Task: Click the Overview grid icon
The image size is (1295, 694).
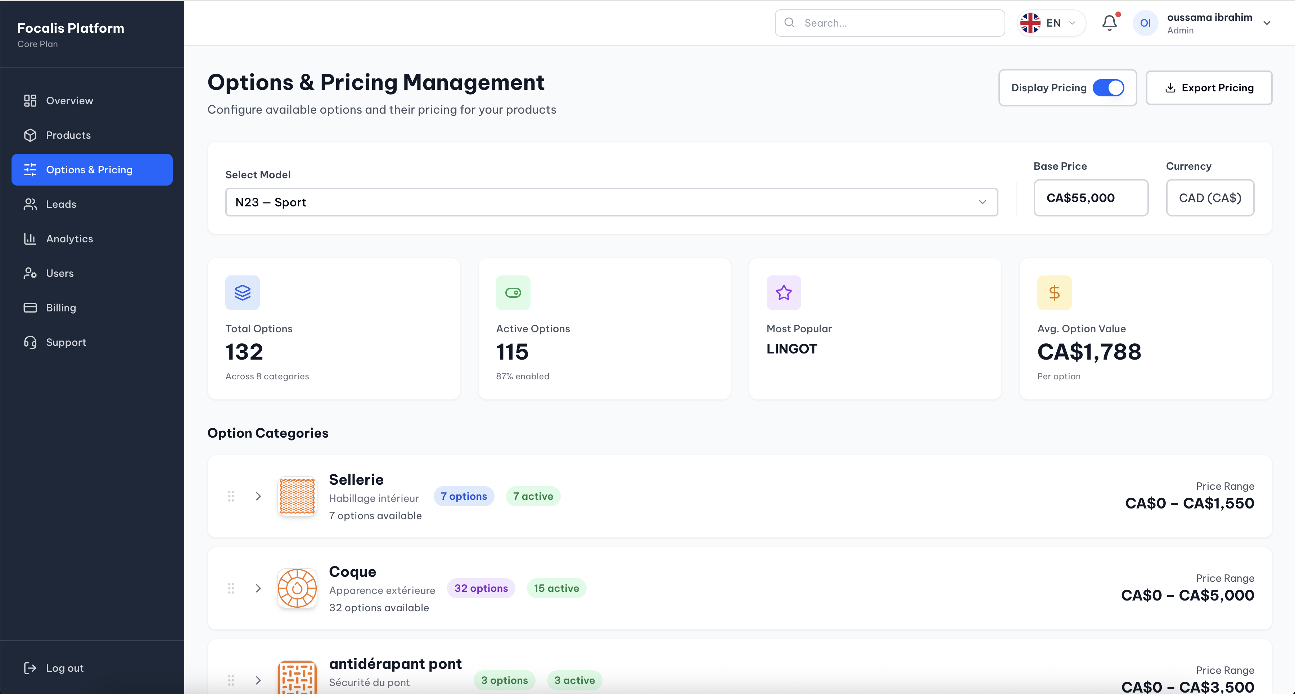Action: pos(30,100)
